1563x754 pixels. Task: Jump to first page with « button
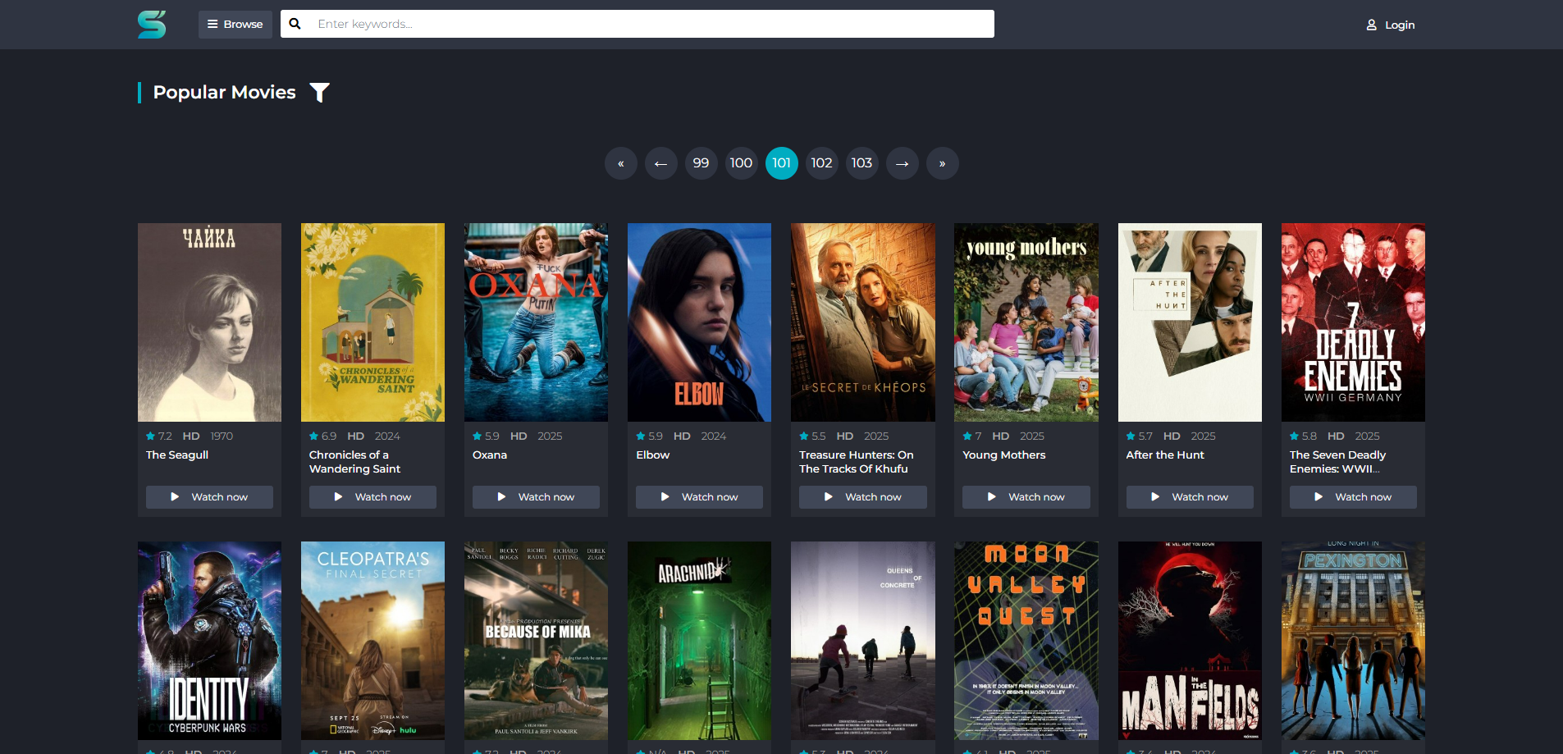(x=621, y=163)
